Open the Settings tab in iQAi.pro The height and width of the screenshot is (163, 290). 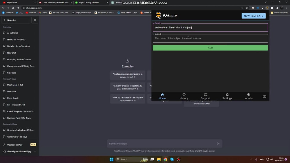227,96
